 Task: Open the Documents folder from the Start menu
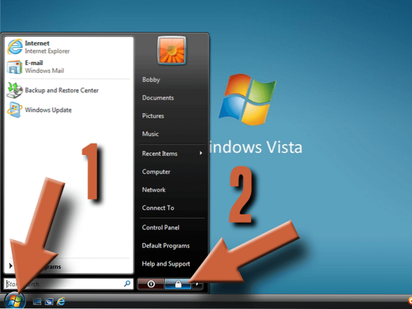tap(158, 98)
